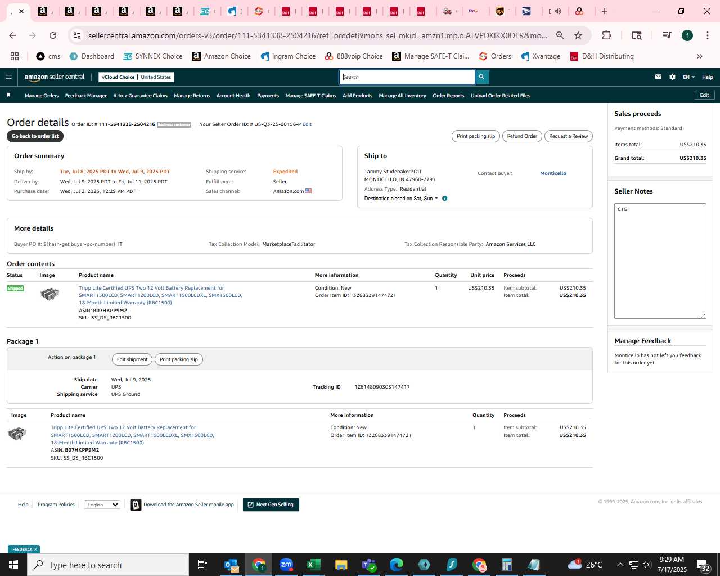Open Manage SAFE-T Claims menu item

point(310,96)
